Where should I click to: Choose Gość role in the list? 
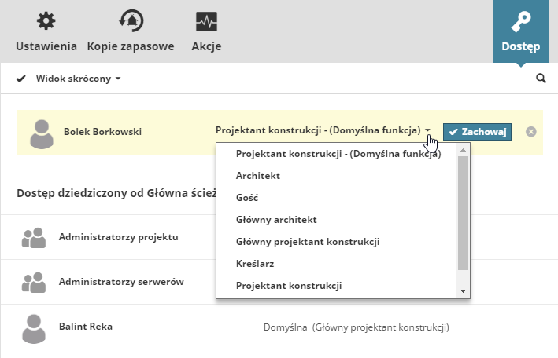[x=247, y=198]
